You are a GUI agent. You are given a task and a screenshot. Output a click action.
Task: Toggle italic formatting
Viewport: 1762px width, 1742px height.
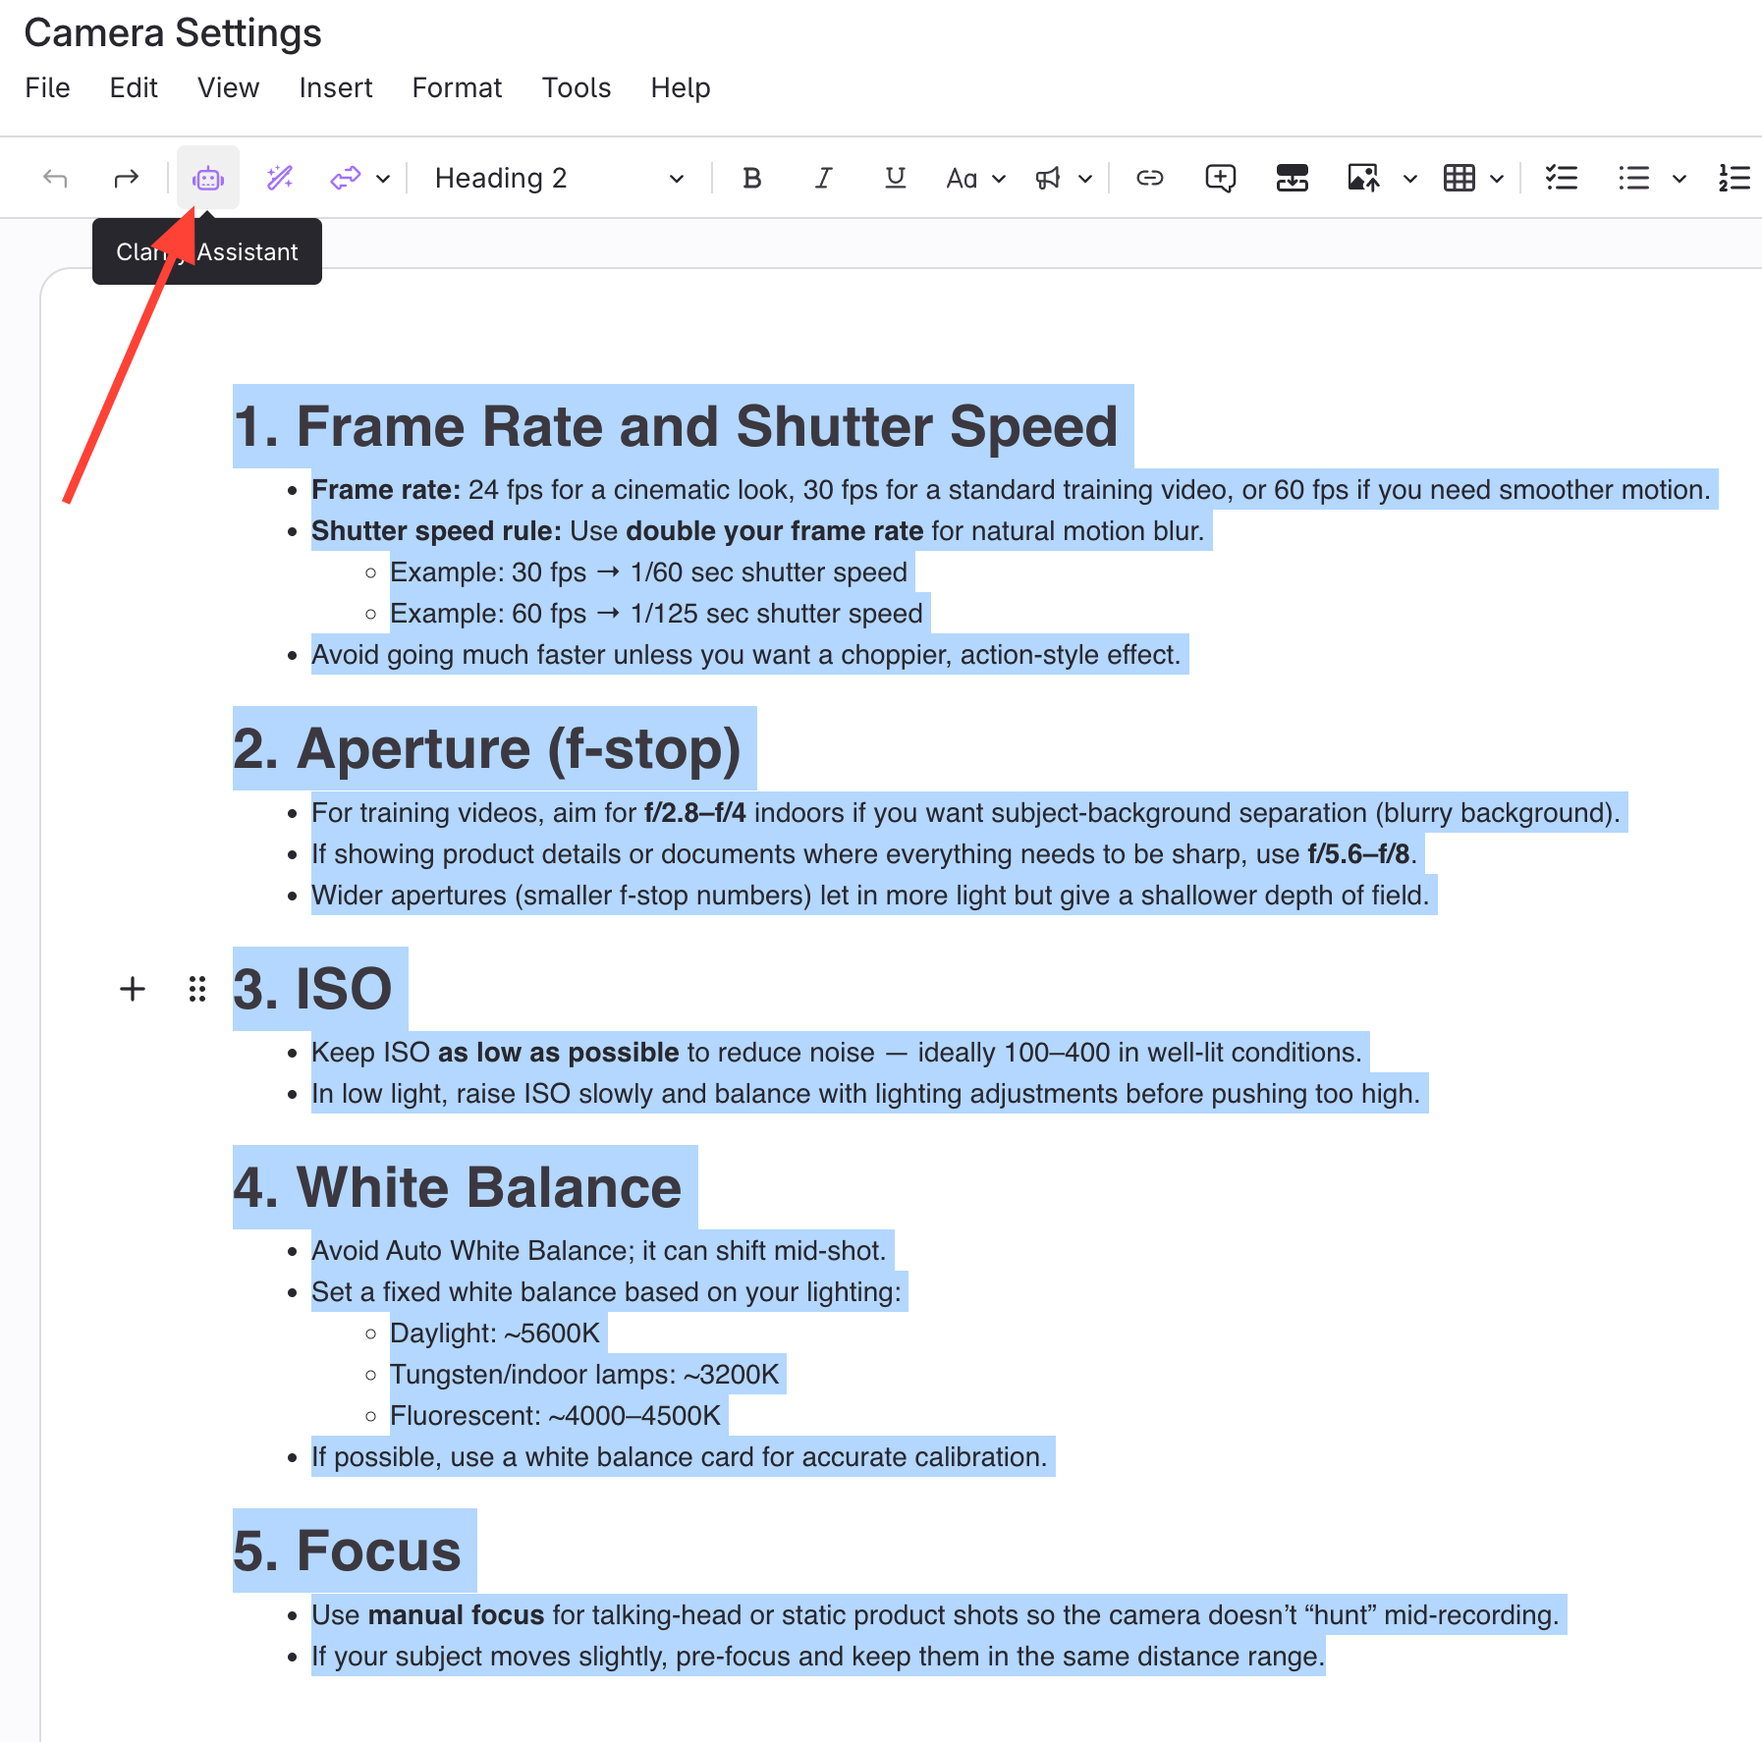[823, 178]
